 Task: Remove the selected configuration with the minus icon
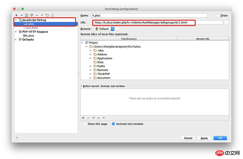22,15
